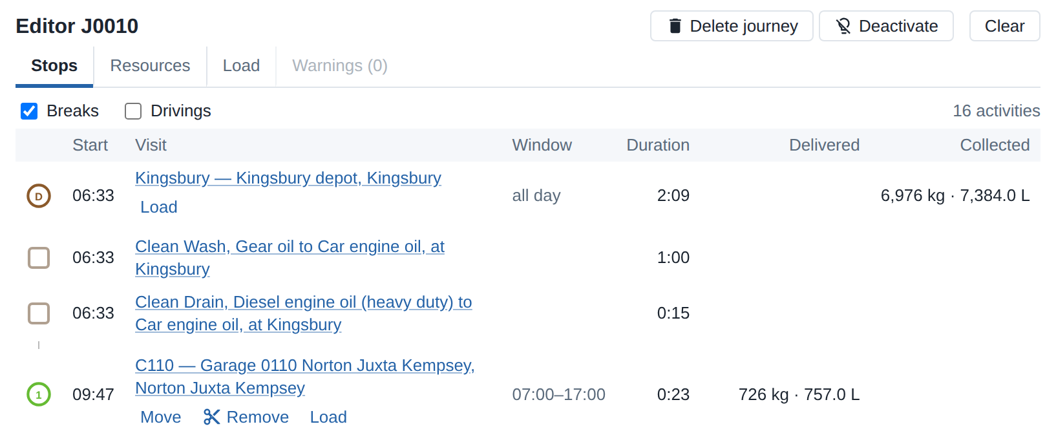1056x433 pixels.
Task: Enable the Drivings checkbox
Action: (133, 111)
